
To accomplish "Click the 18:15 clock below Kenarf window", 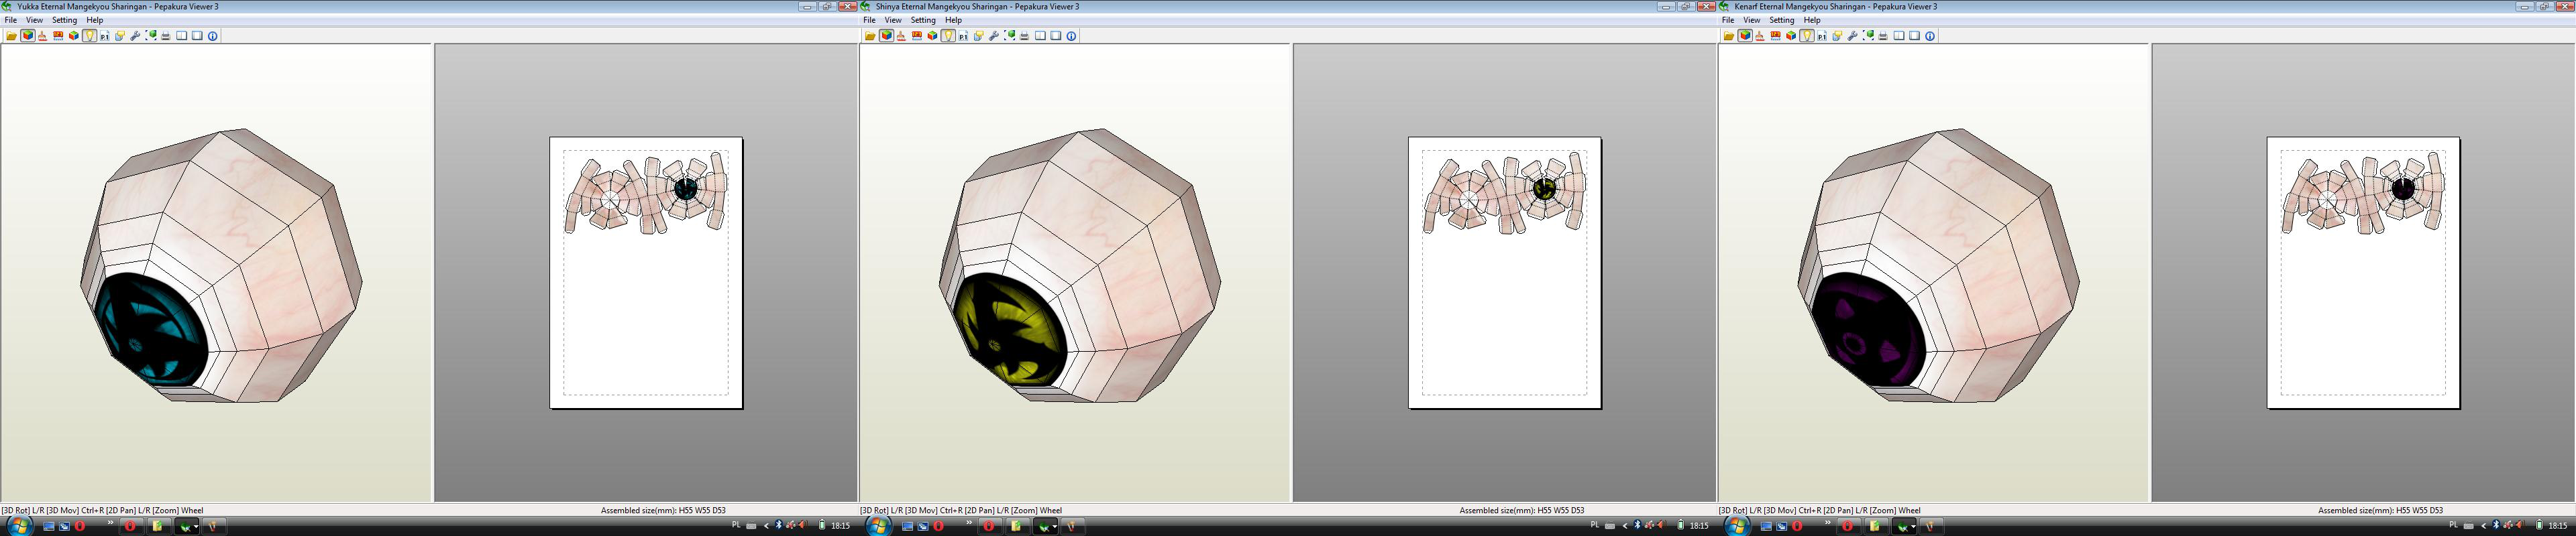I will pos(2559,526).
